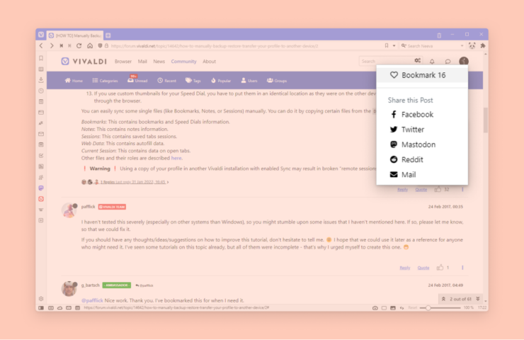Image resolution: width=524 pixels, height=340 pixels.
Task: Open the Notes side panel
Action: (x=41, y=101)
